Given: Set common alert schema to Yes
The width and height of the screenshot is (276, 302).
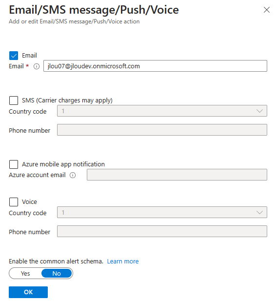Looking at the screenshot, I should click(x=25, y=274).
